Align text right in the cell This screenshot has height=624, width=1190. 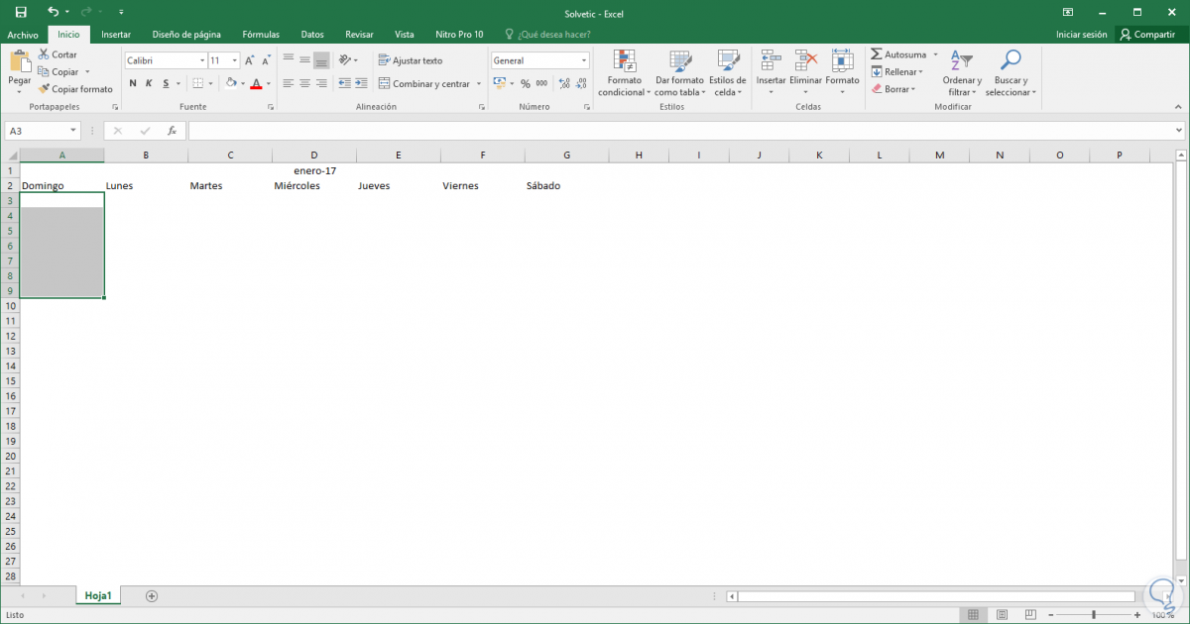(x=321, y=84)
